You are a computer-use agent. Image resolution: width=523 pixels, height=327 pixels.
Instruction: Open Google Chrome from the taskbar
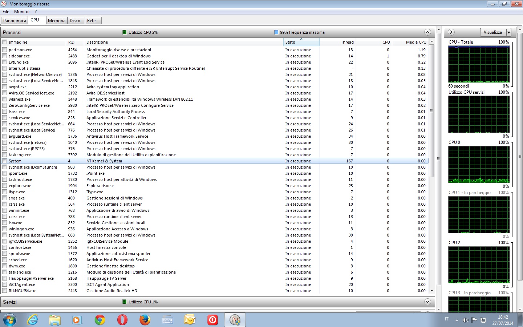pos(100,320)
